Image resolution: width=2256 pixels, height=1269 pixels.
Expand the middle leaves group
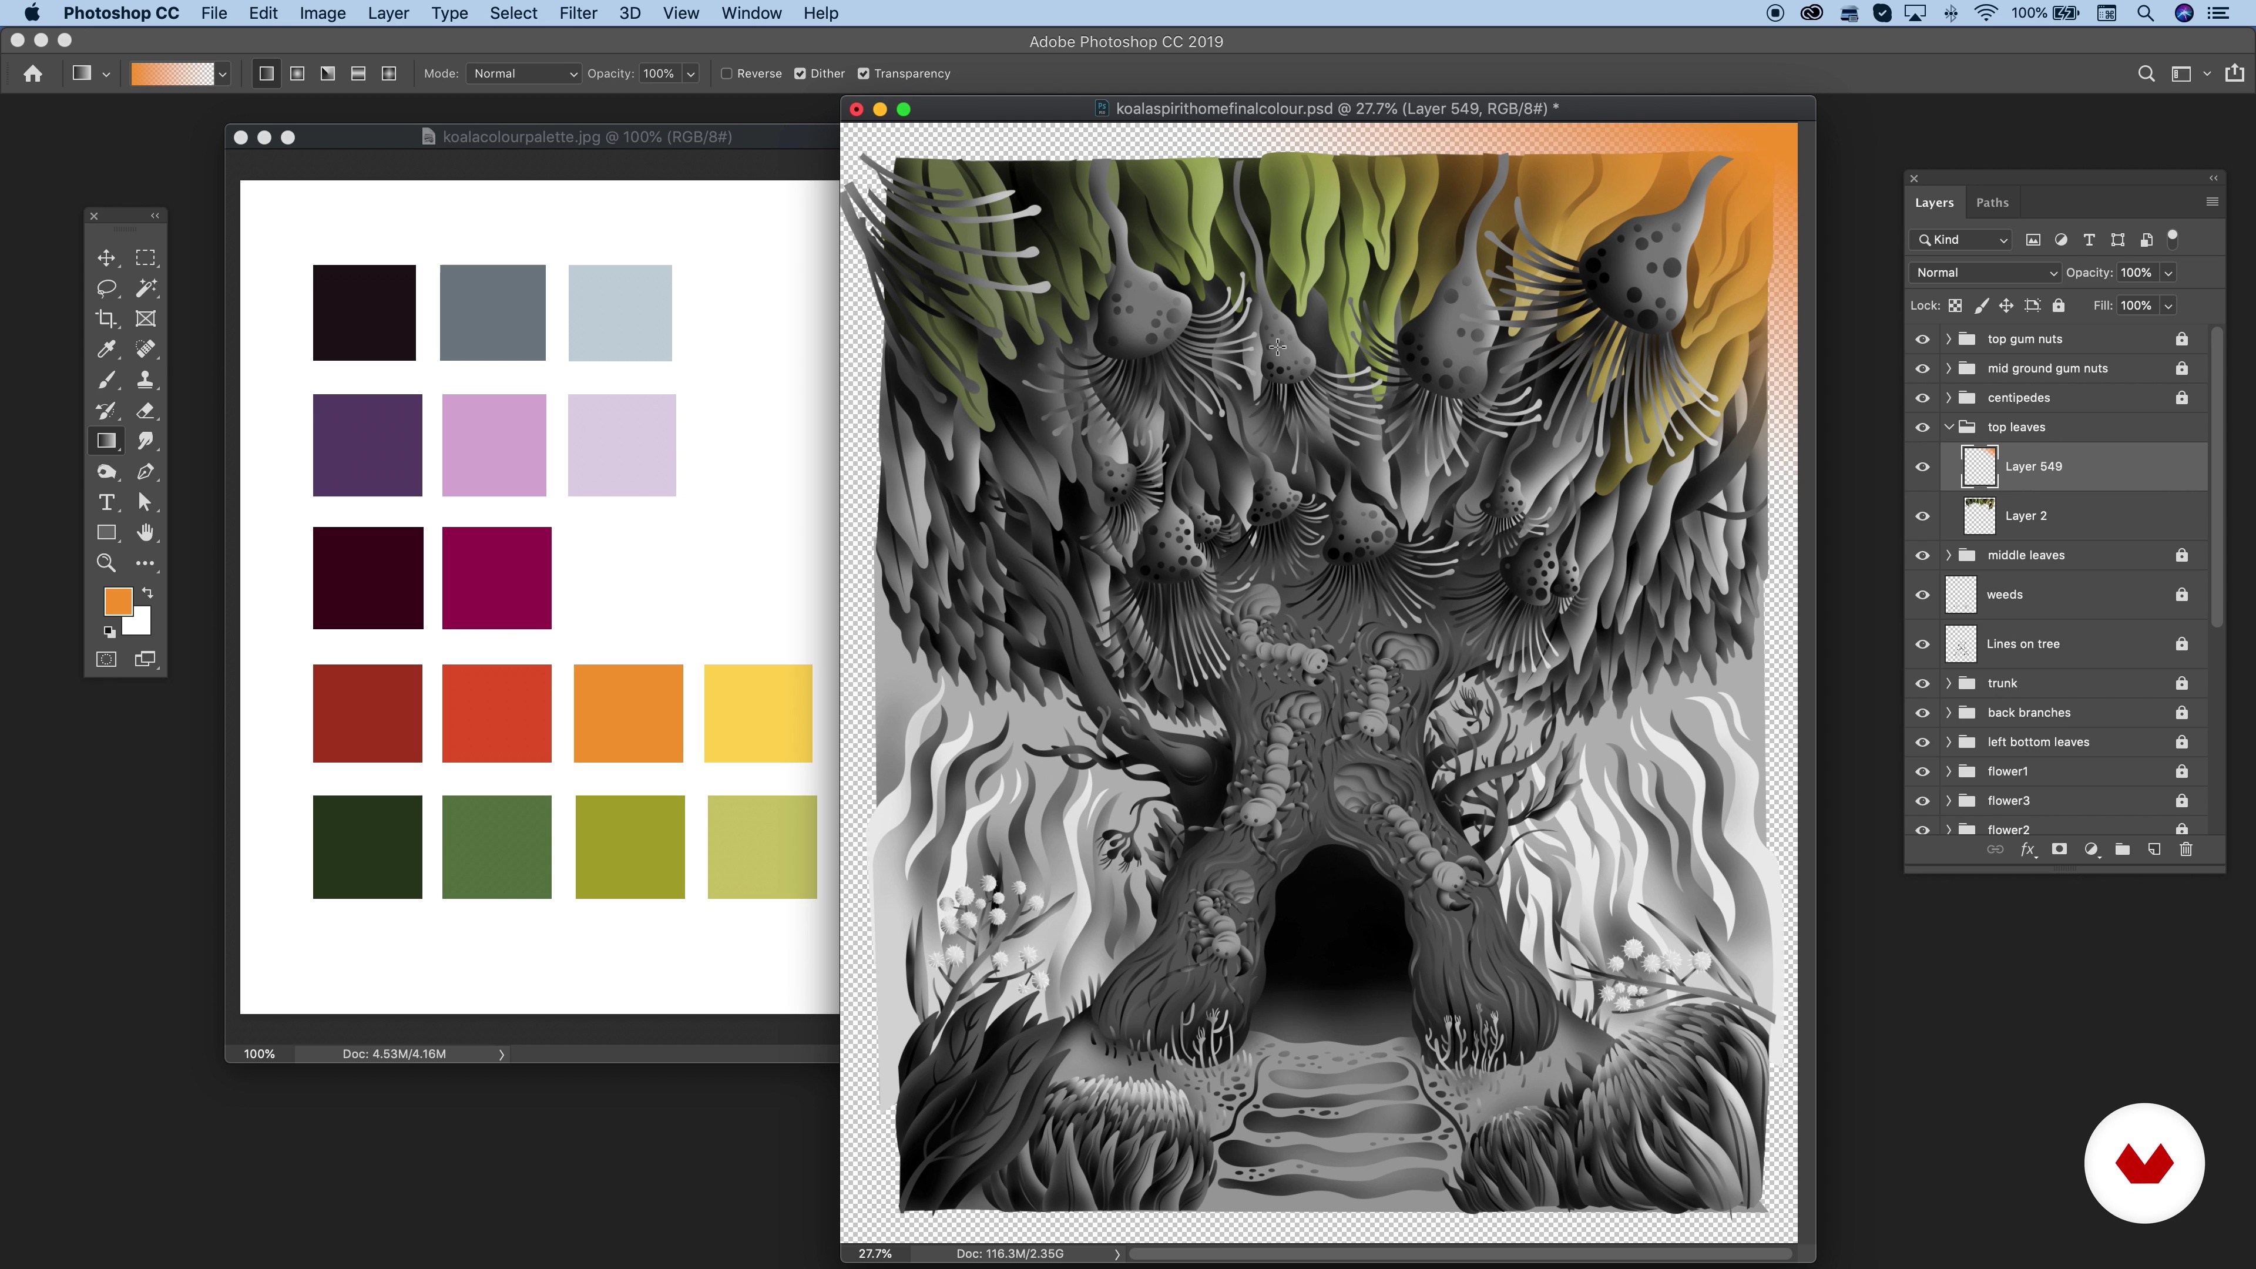[x=1949, y=555]
